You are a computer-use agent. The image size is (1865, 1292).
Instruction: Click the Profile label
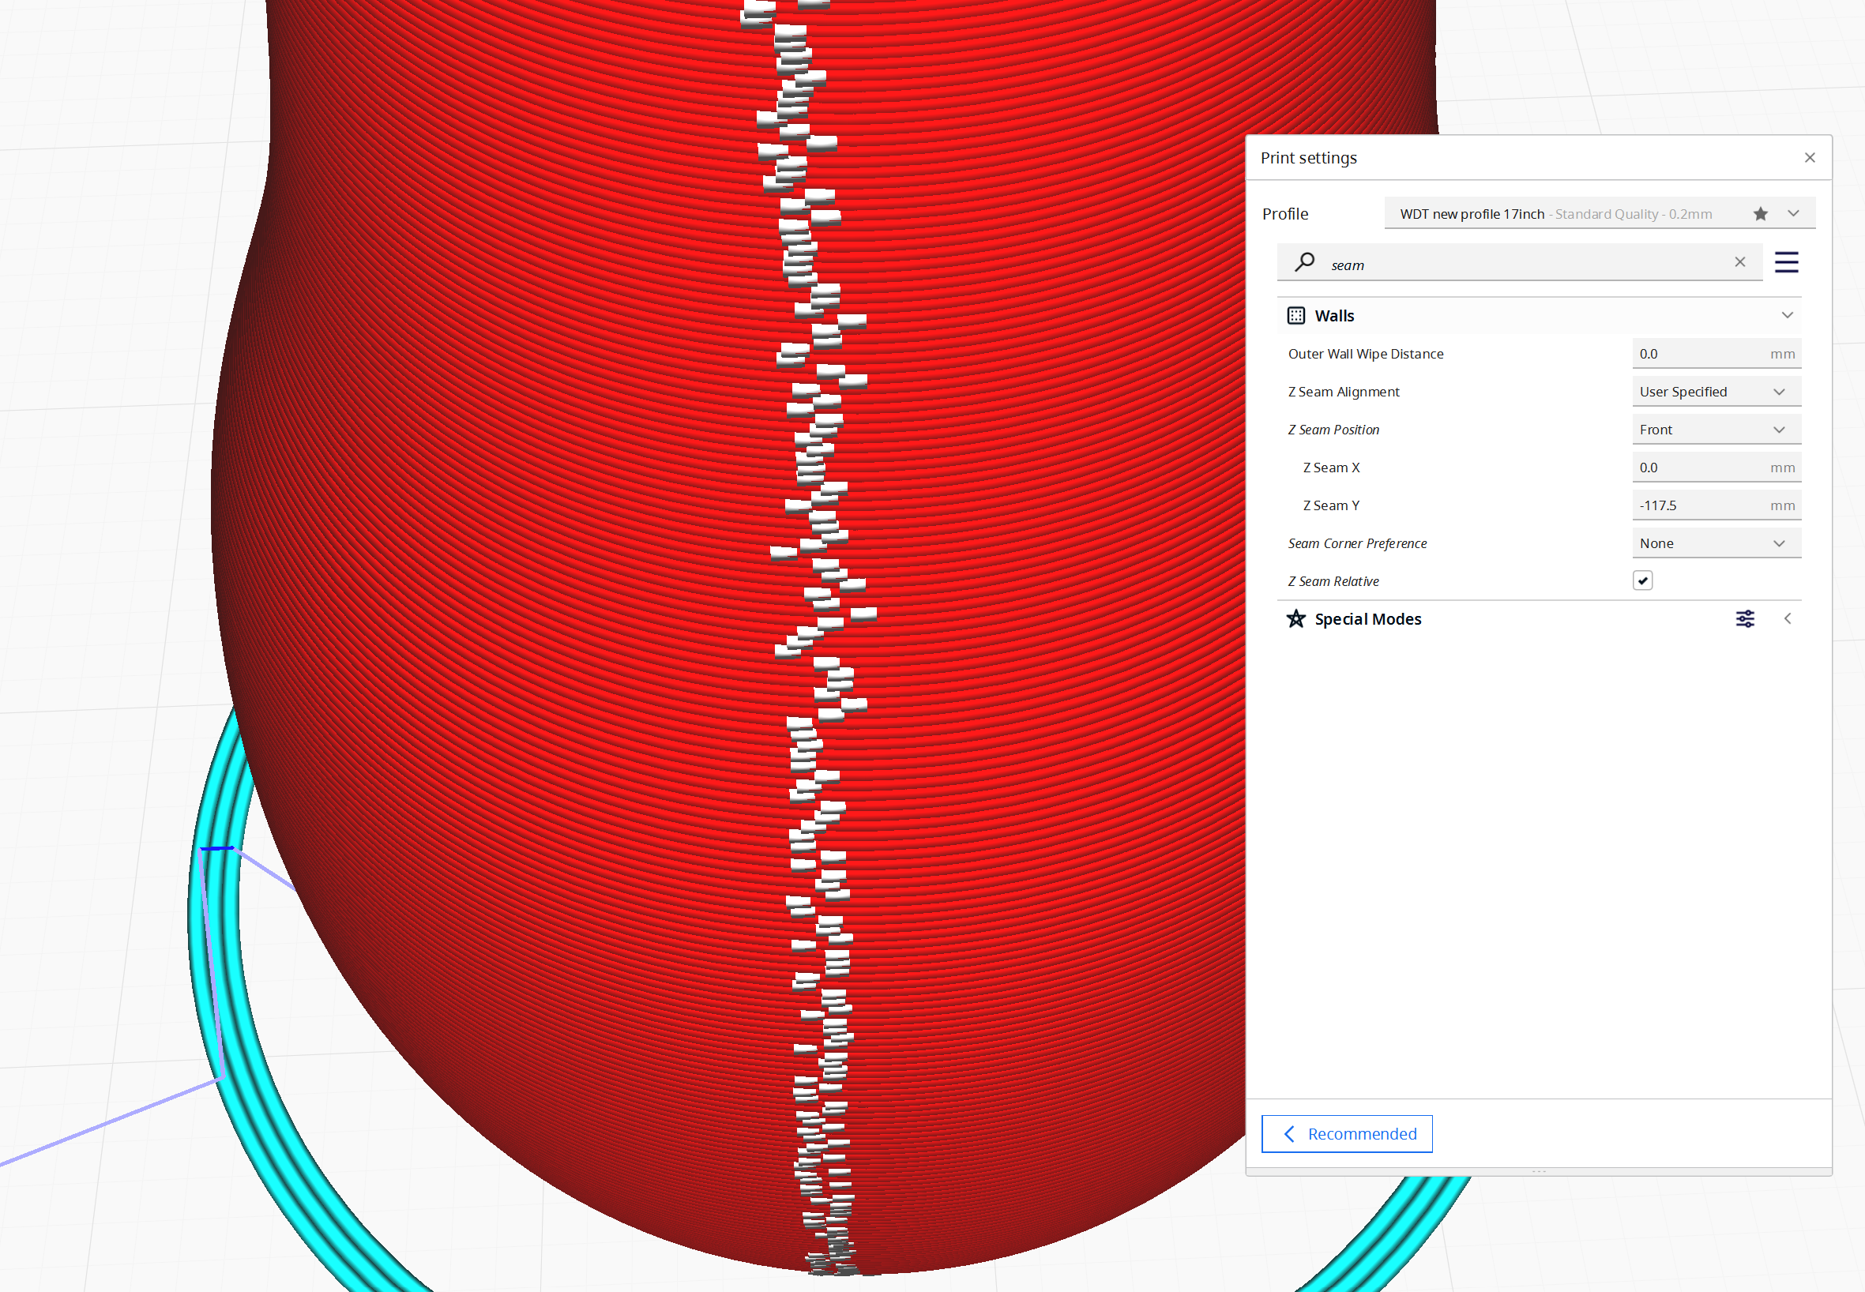click(x=1284, y=214)
